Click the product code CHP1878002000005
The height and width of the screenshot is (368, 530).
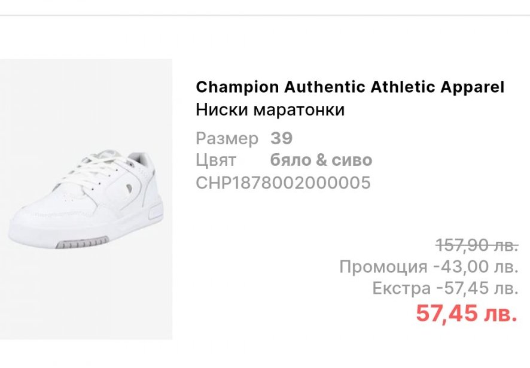(x=283, y=183)
